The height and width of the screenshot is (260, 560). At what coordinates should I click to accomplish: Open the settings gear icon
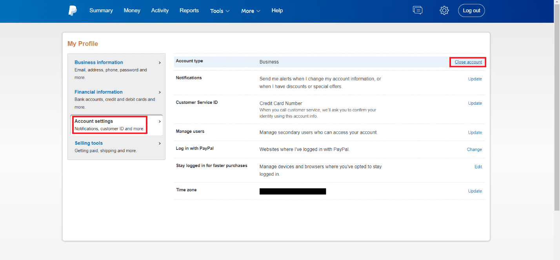tap(444, 11)
